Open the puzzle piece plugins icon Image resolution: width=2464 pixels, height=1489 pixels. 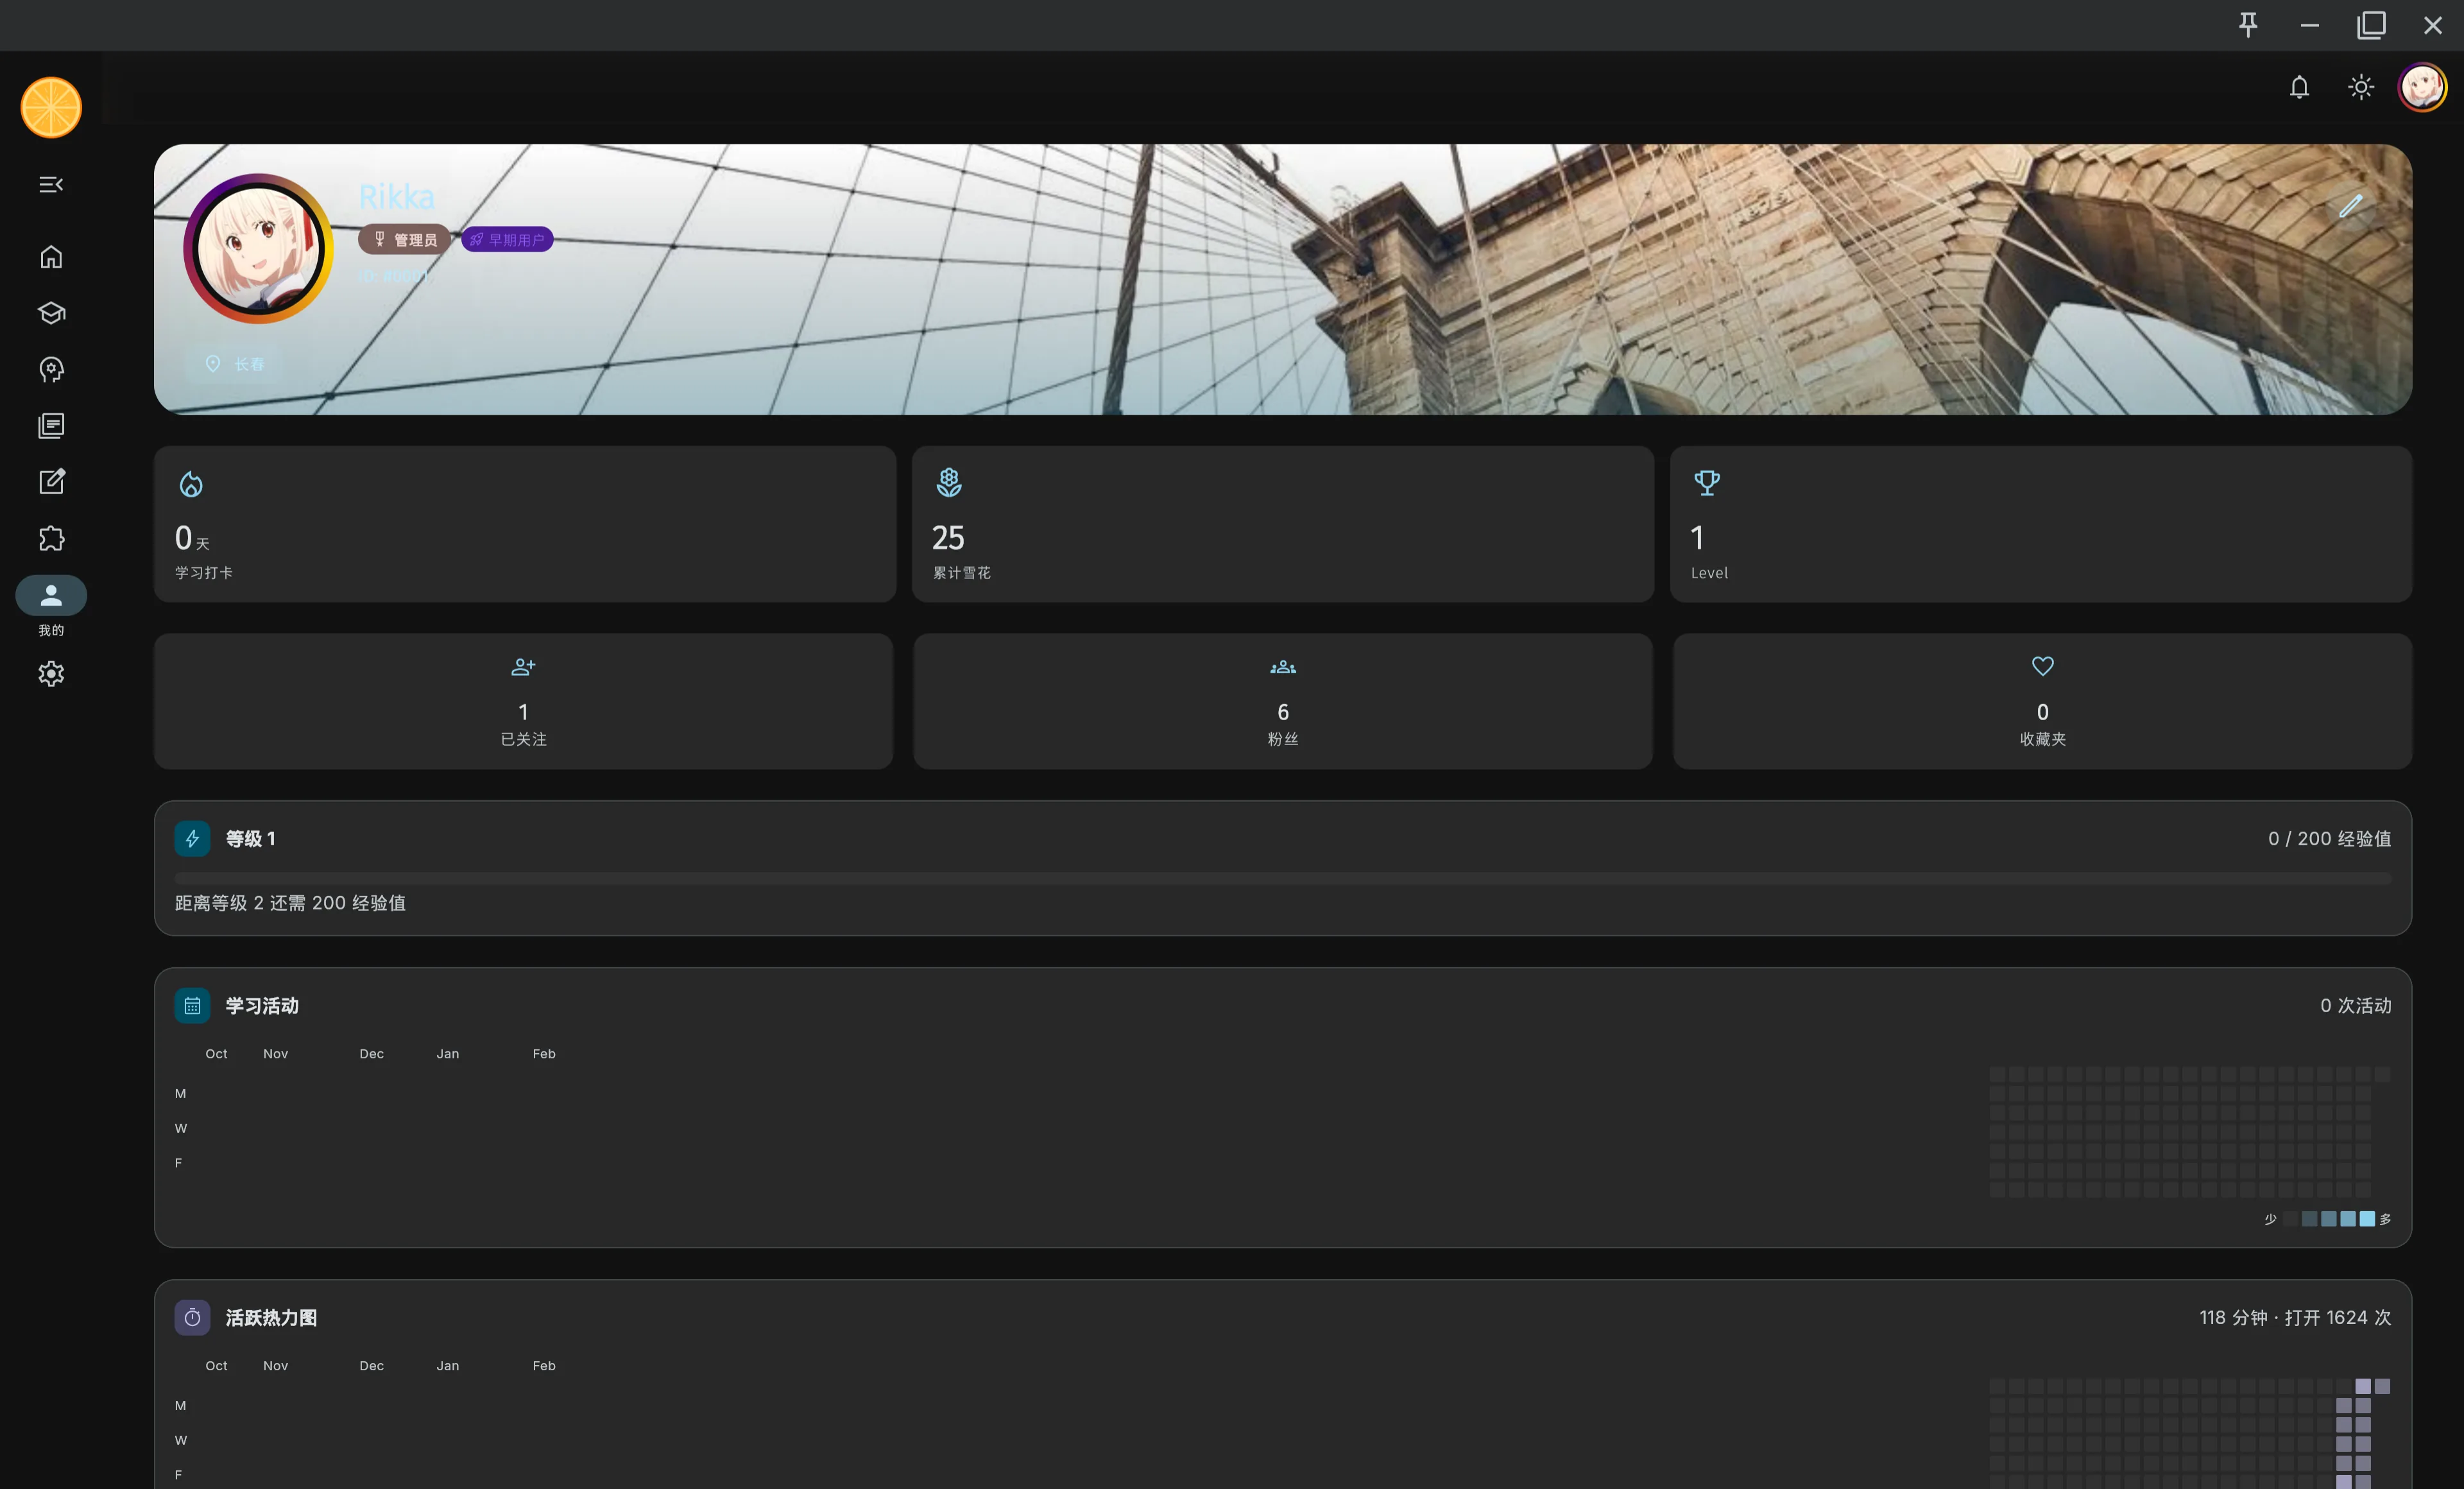[x=51, y=539]
